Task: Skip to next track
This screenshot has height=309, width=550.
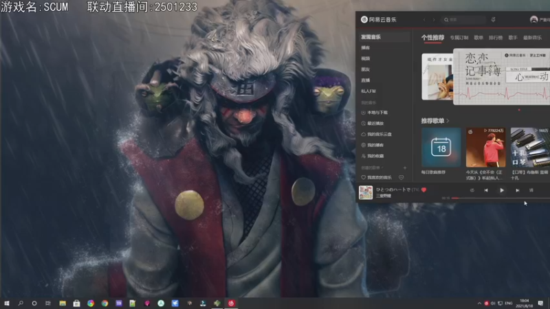Action: coord(518,190)
